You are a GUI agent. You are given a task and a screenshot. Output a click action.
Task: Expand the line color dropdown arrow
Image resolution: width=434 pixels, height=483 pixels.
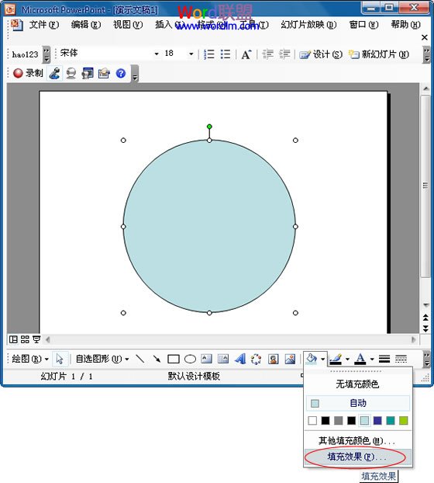pyautogui.click(x=347, y=360)
